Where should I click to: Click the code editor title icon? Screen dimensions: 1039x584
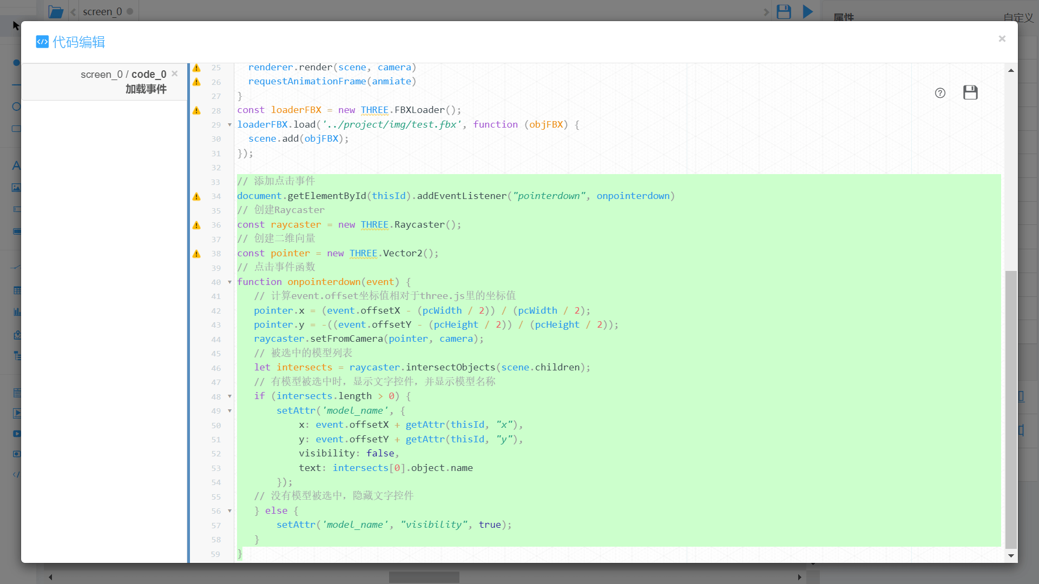(42, 42)
